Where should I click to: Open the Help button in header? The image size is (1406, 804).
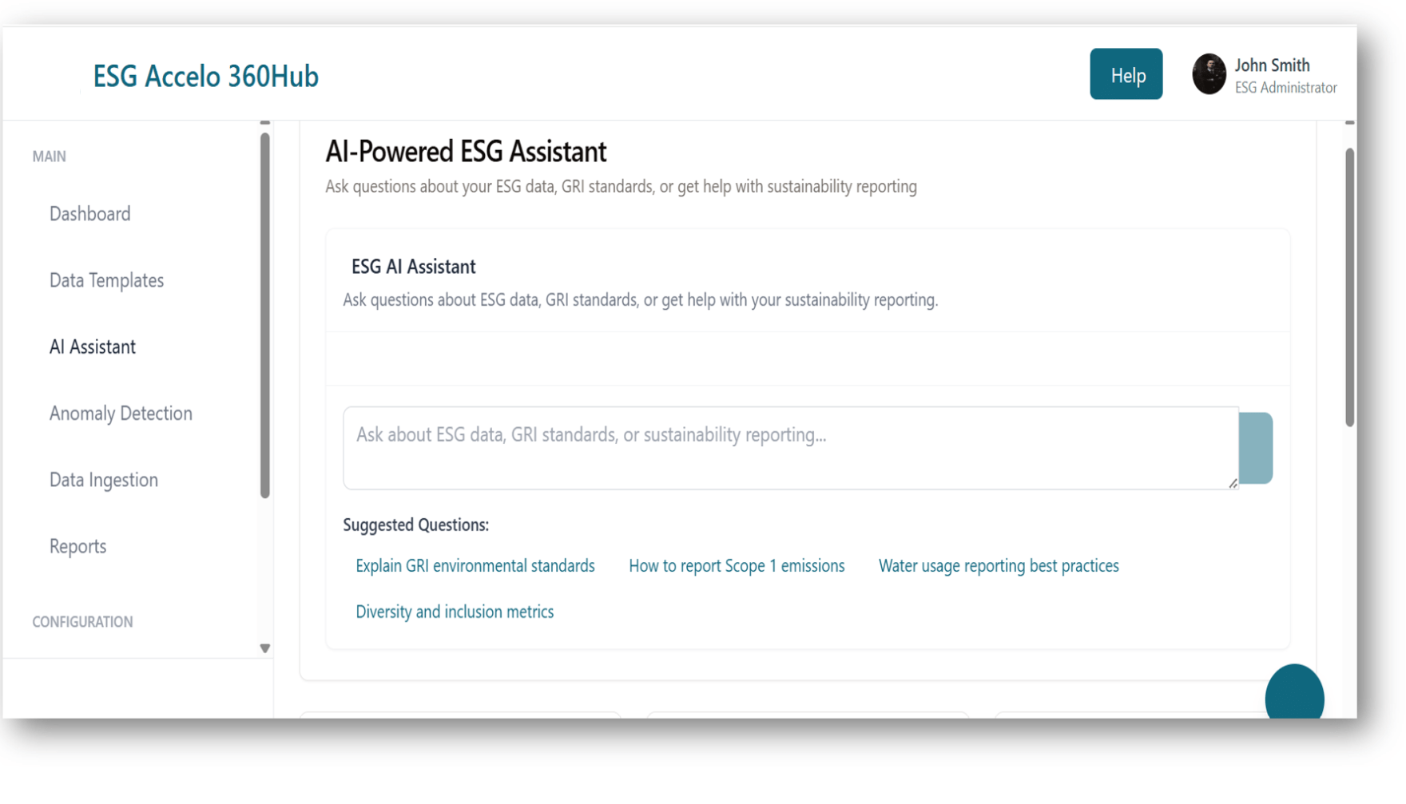[1126, 74]
